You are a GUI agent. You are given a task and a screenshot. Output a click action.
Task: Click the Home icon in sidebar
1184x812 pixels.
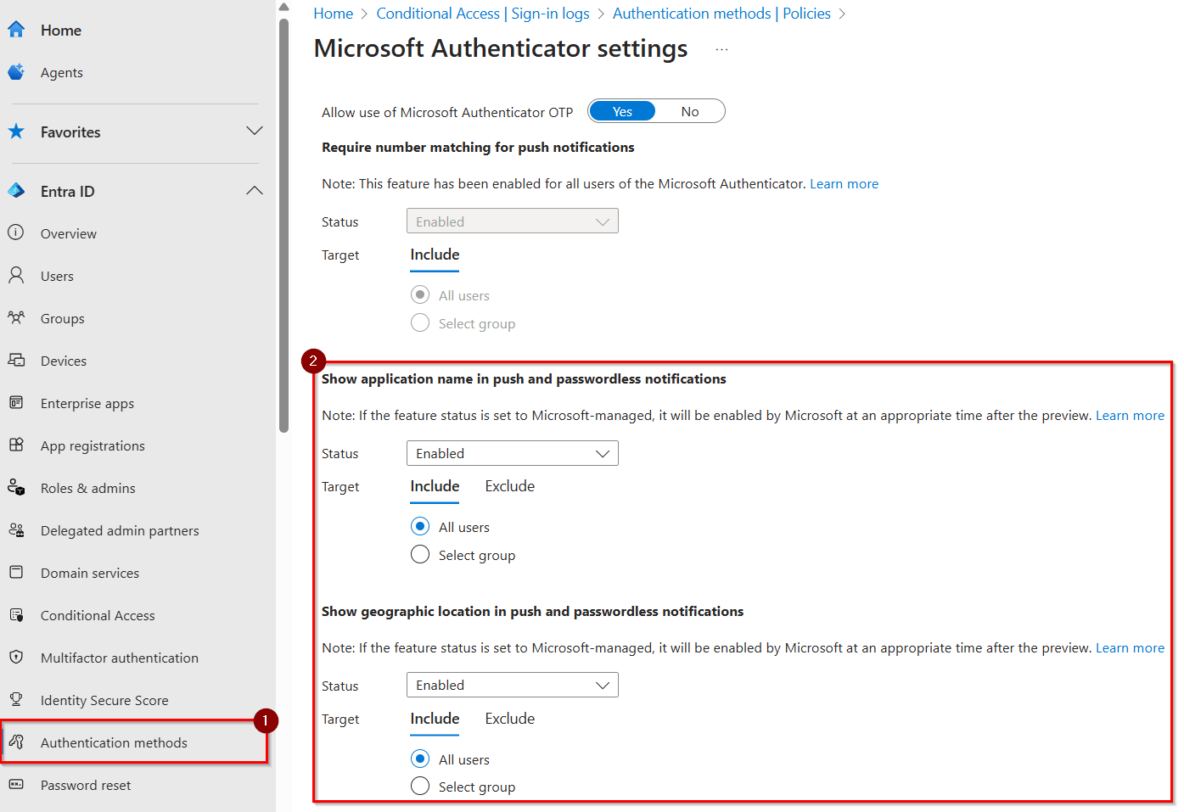click(16, 30)
